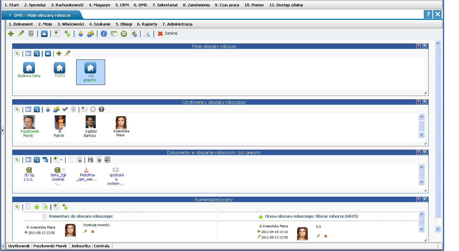This screenshot has height=251, width=459.
Task: Edit the workspace with the panel pencil icon
Action: [67, 53]
